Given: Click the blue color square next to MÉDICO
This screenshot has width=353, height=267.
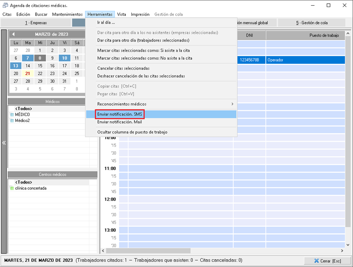Looking at the screenshot, I should click(x=12, y=115).
